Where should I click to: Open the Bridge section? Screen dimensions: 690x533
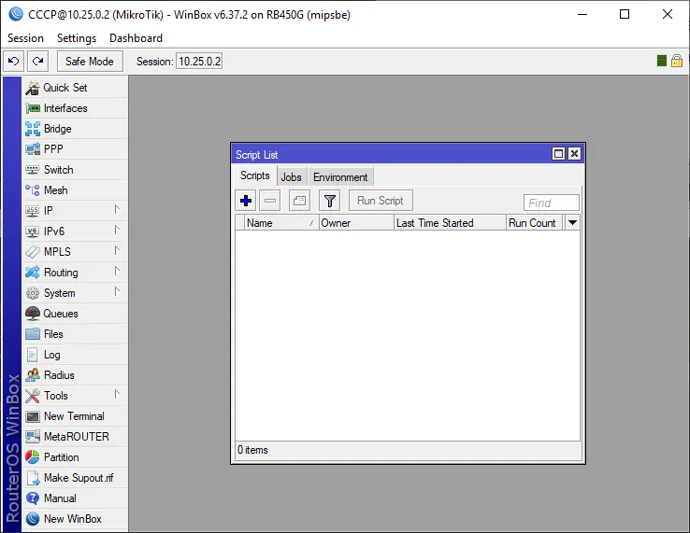[x=75, y=129]
